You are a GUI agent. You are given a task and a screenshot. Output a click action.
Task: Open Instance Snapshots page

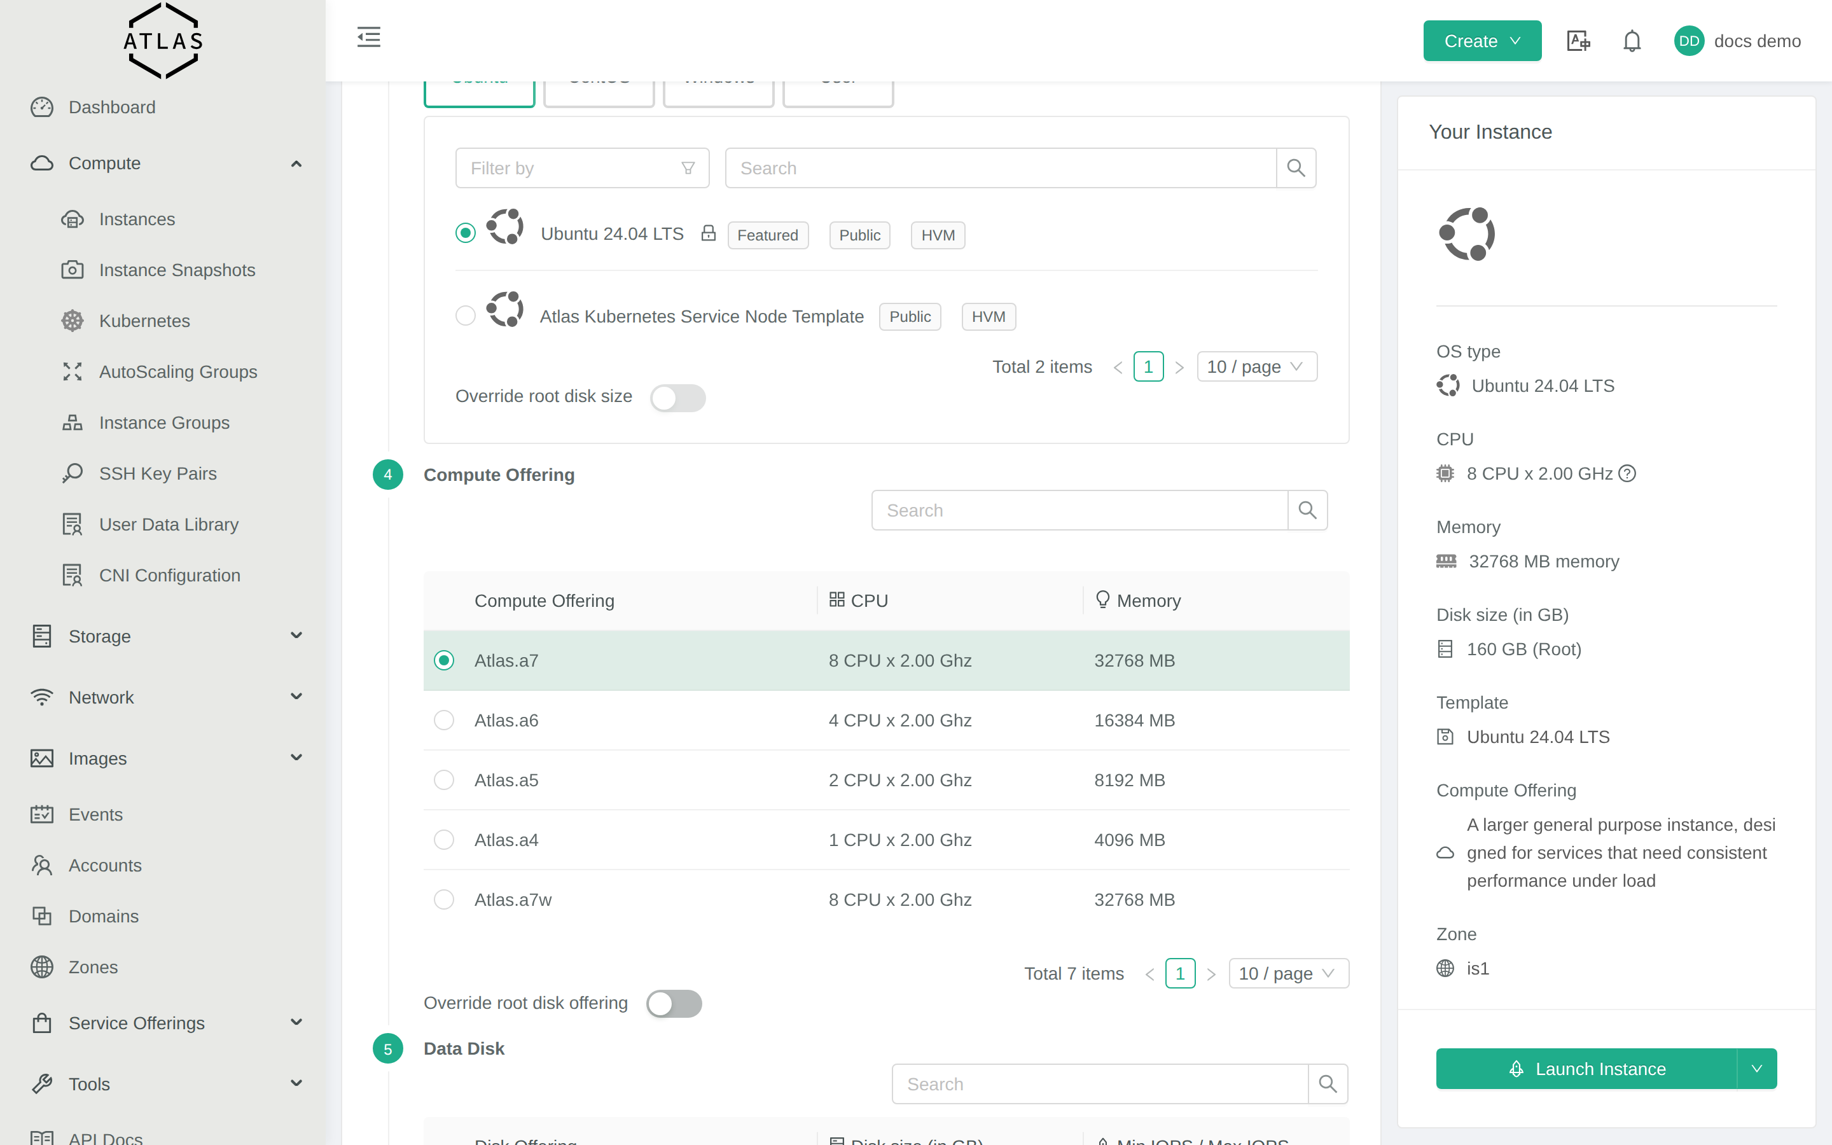point(177,270)
